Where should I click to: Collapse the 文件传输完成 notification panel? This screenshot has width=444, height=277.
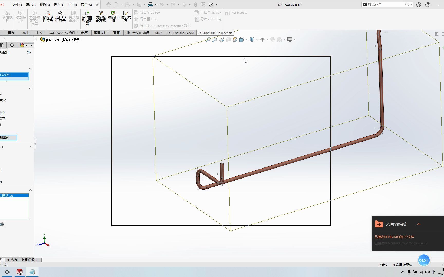click(x=419, y=224)
